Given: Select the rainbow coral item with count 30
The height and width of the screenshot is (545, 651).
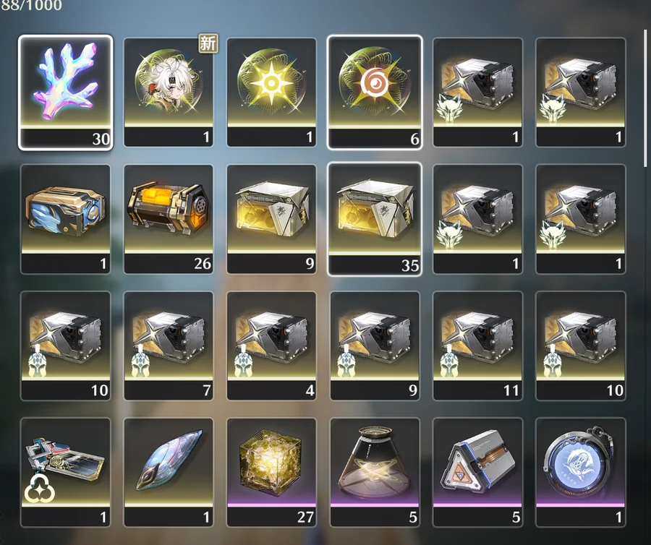Looking at the screenshot, I should pyautogui.click(x=65, y=92).
